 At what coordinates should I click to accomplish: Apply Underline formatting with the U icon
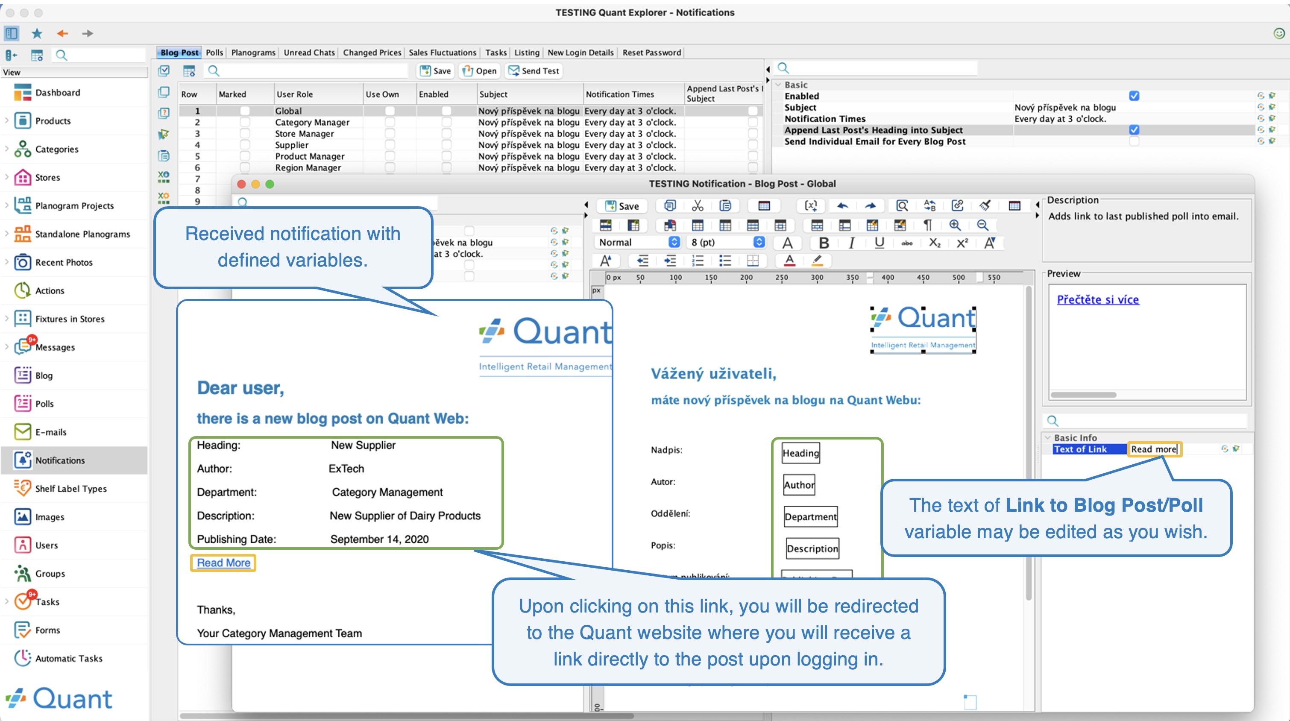[x=879, y=243]
